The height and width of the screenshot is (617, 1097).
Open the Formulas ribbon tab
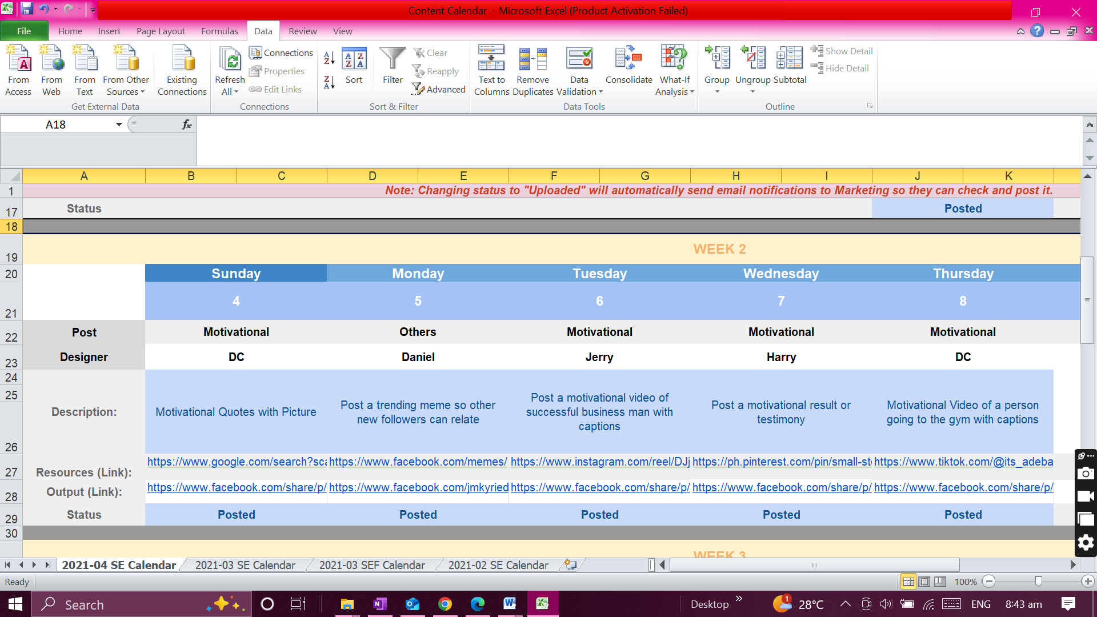219,31
